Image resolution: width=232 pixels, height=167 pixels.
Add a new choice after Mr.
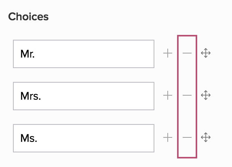(168, 53)
